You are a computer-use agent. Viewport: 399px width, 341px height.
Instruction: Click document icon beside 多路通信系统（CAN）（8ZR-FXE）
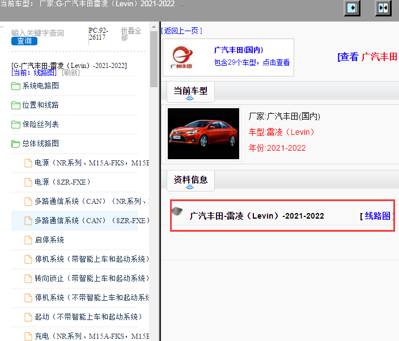[x=28, y=221]
